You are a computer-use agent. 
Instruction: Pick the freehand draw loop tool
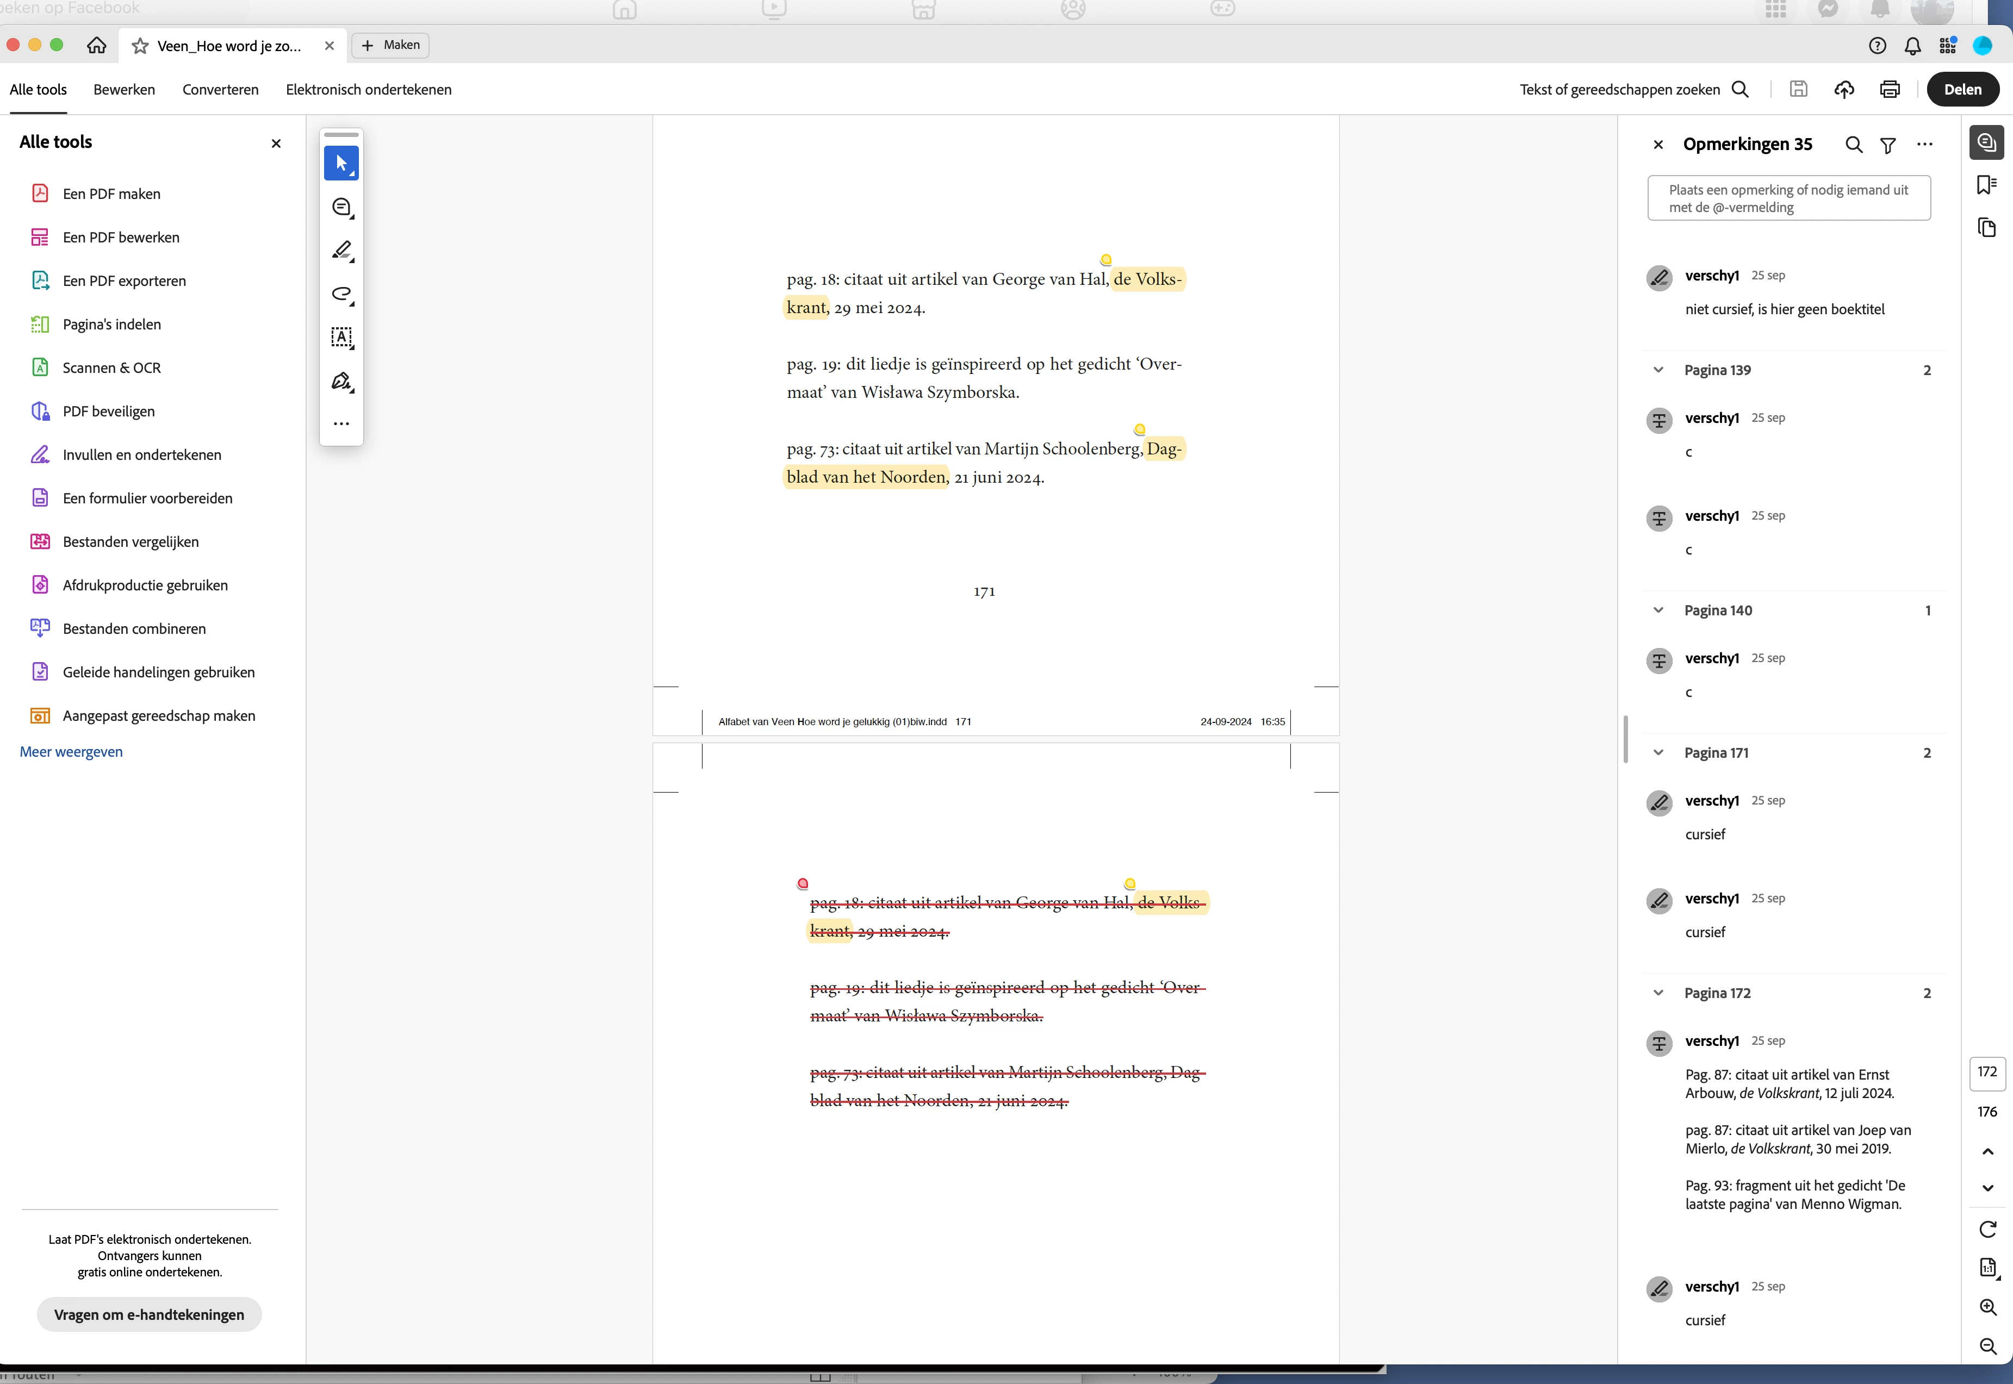click(x=341, y=294)
